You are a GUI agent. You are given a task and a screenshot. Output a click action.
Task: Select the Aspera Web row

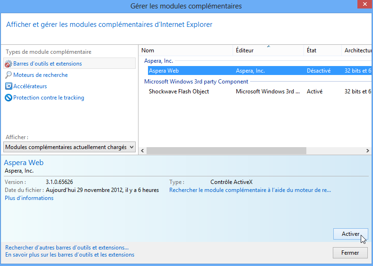point(260,71)
